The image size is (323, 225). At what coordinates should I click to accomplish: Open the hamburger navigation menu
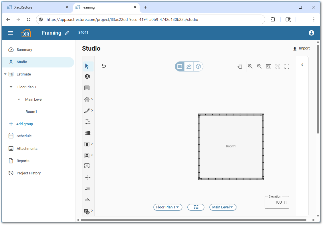coord(11,33)
